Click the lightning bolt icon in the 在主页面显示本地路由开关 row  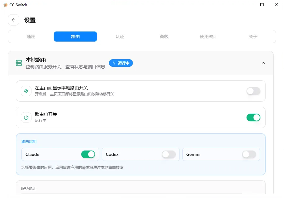(26, 91)
